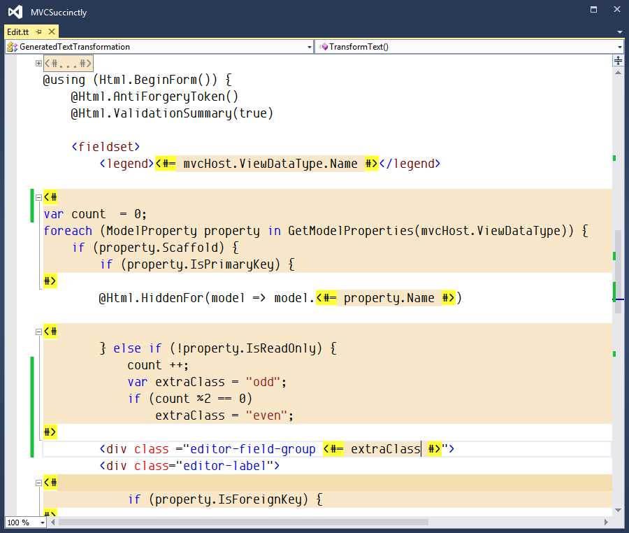Open the TransformText() member dropdown
The width and height of the screenshot is (629, 533).
pyautogui.click(x=620, y=47)
